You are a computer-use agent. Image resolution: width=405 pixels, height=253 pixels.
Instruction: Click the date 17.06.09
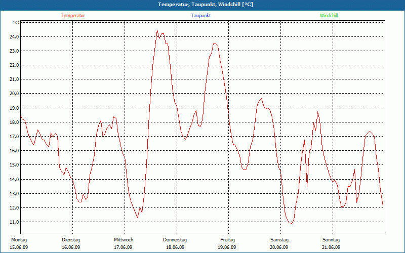coord(123,247)
